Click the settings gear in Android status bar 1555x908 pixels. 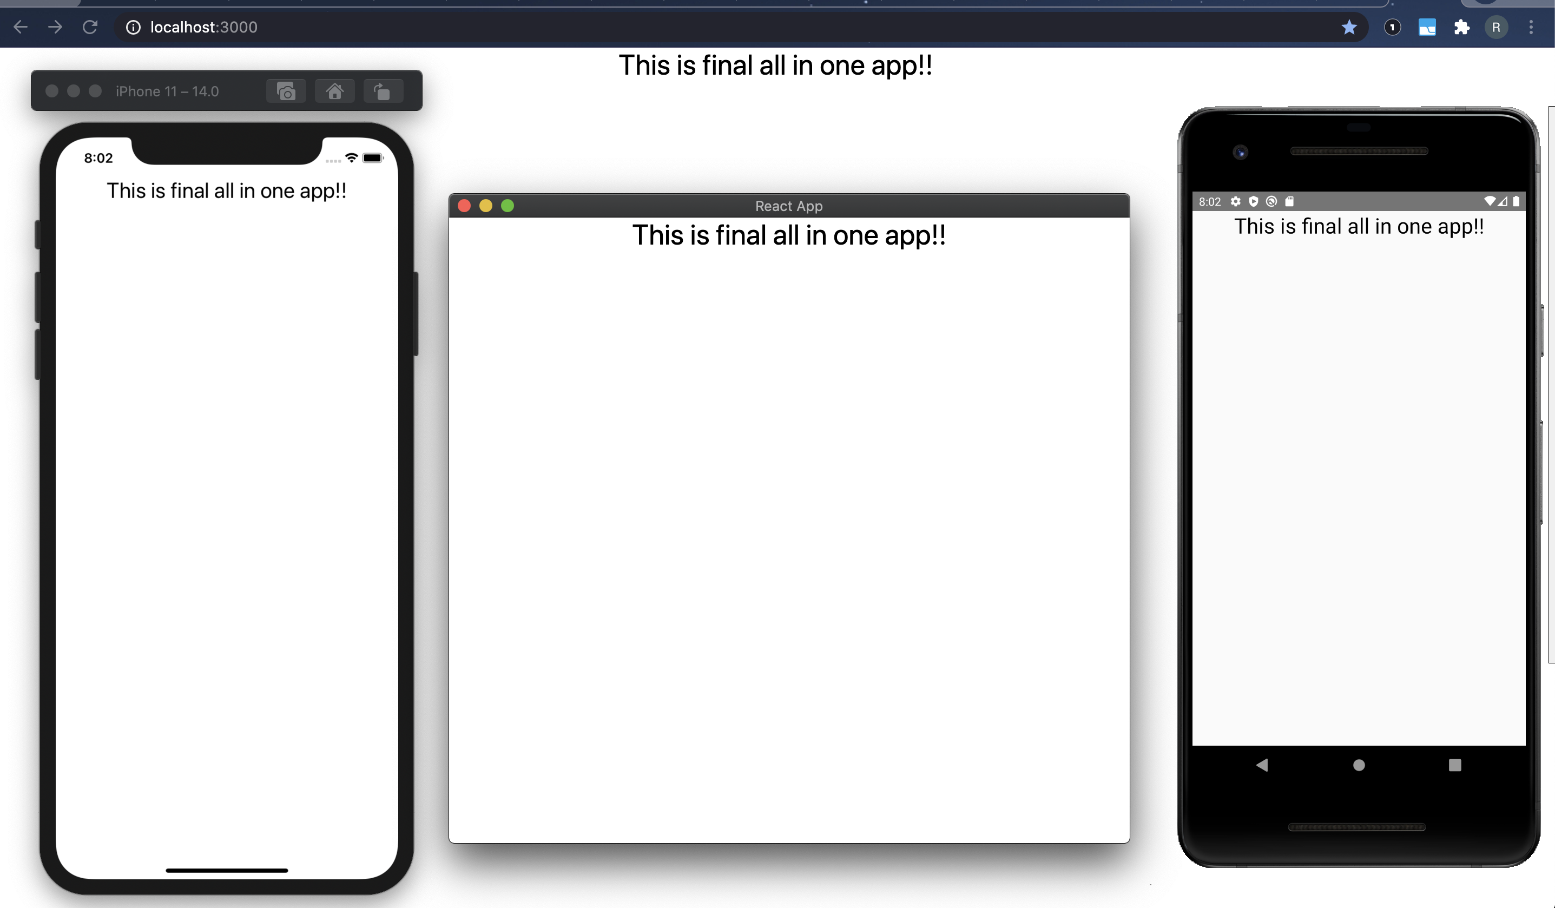click(1235, 201)
